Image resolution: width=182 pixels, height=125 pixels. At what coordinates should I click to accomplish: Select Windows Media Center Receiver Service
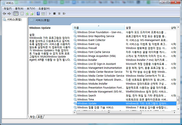click(125, 72)
